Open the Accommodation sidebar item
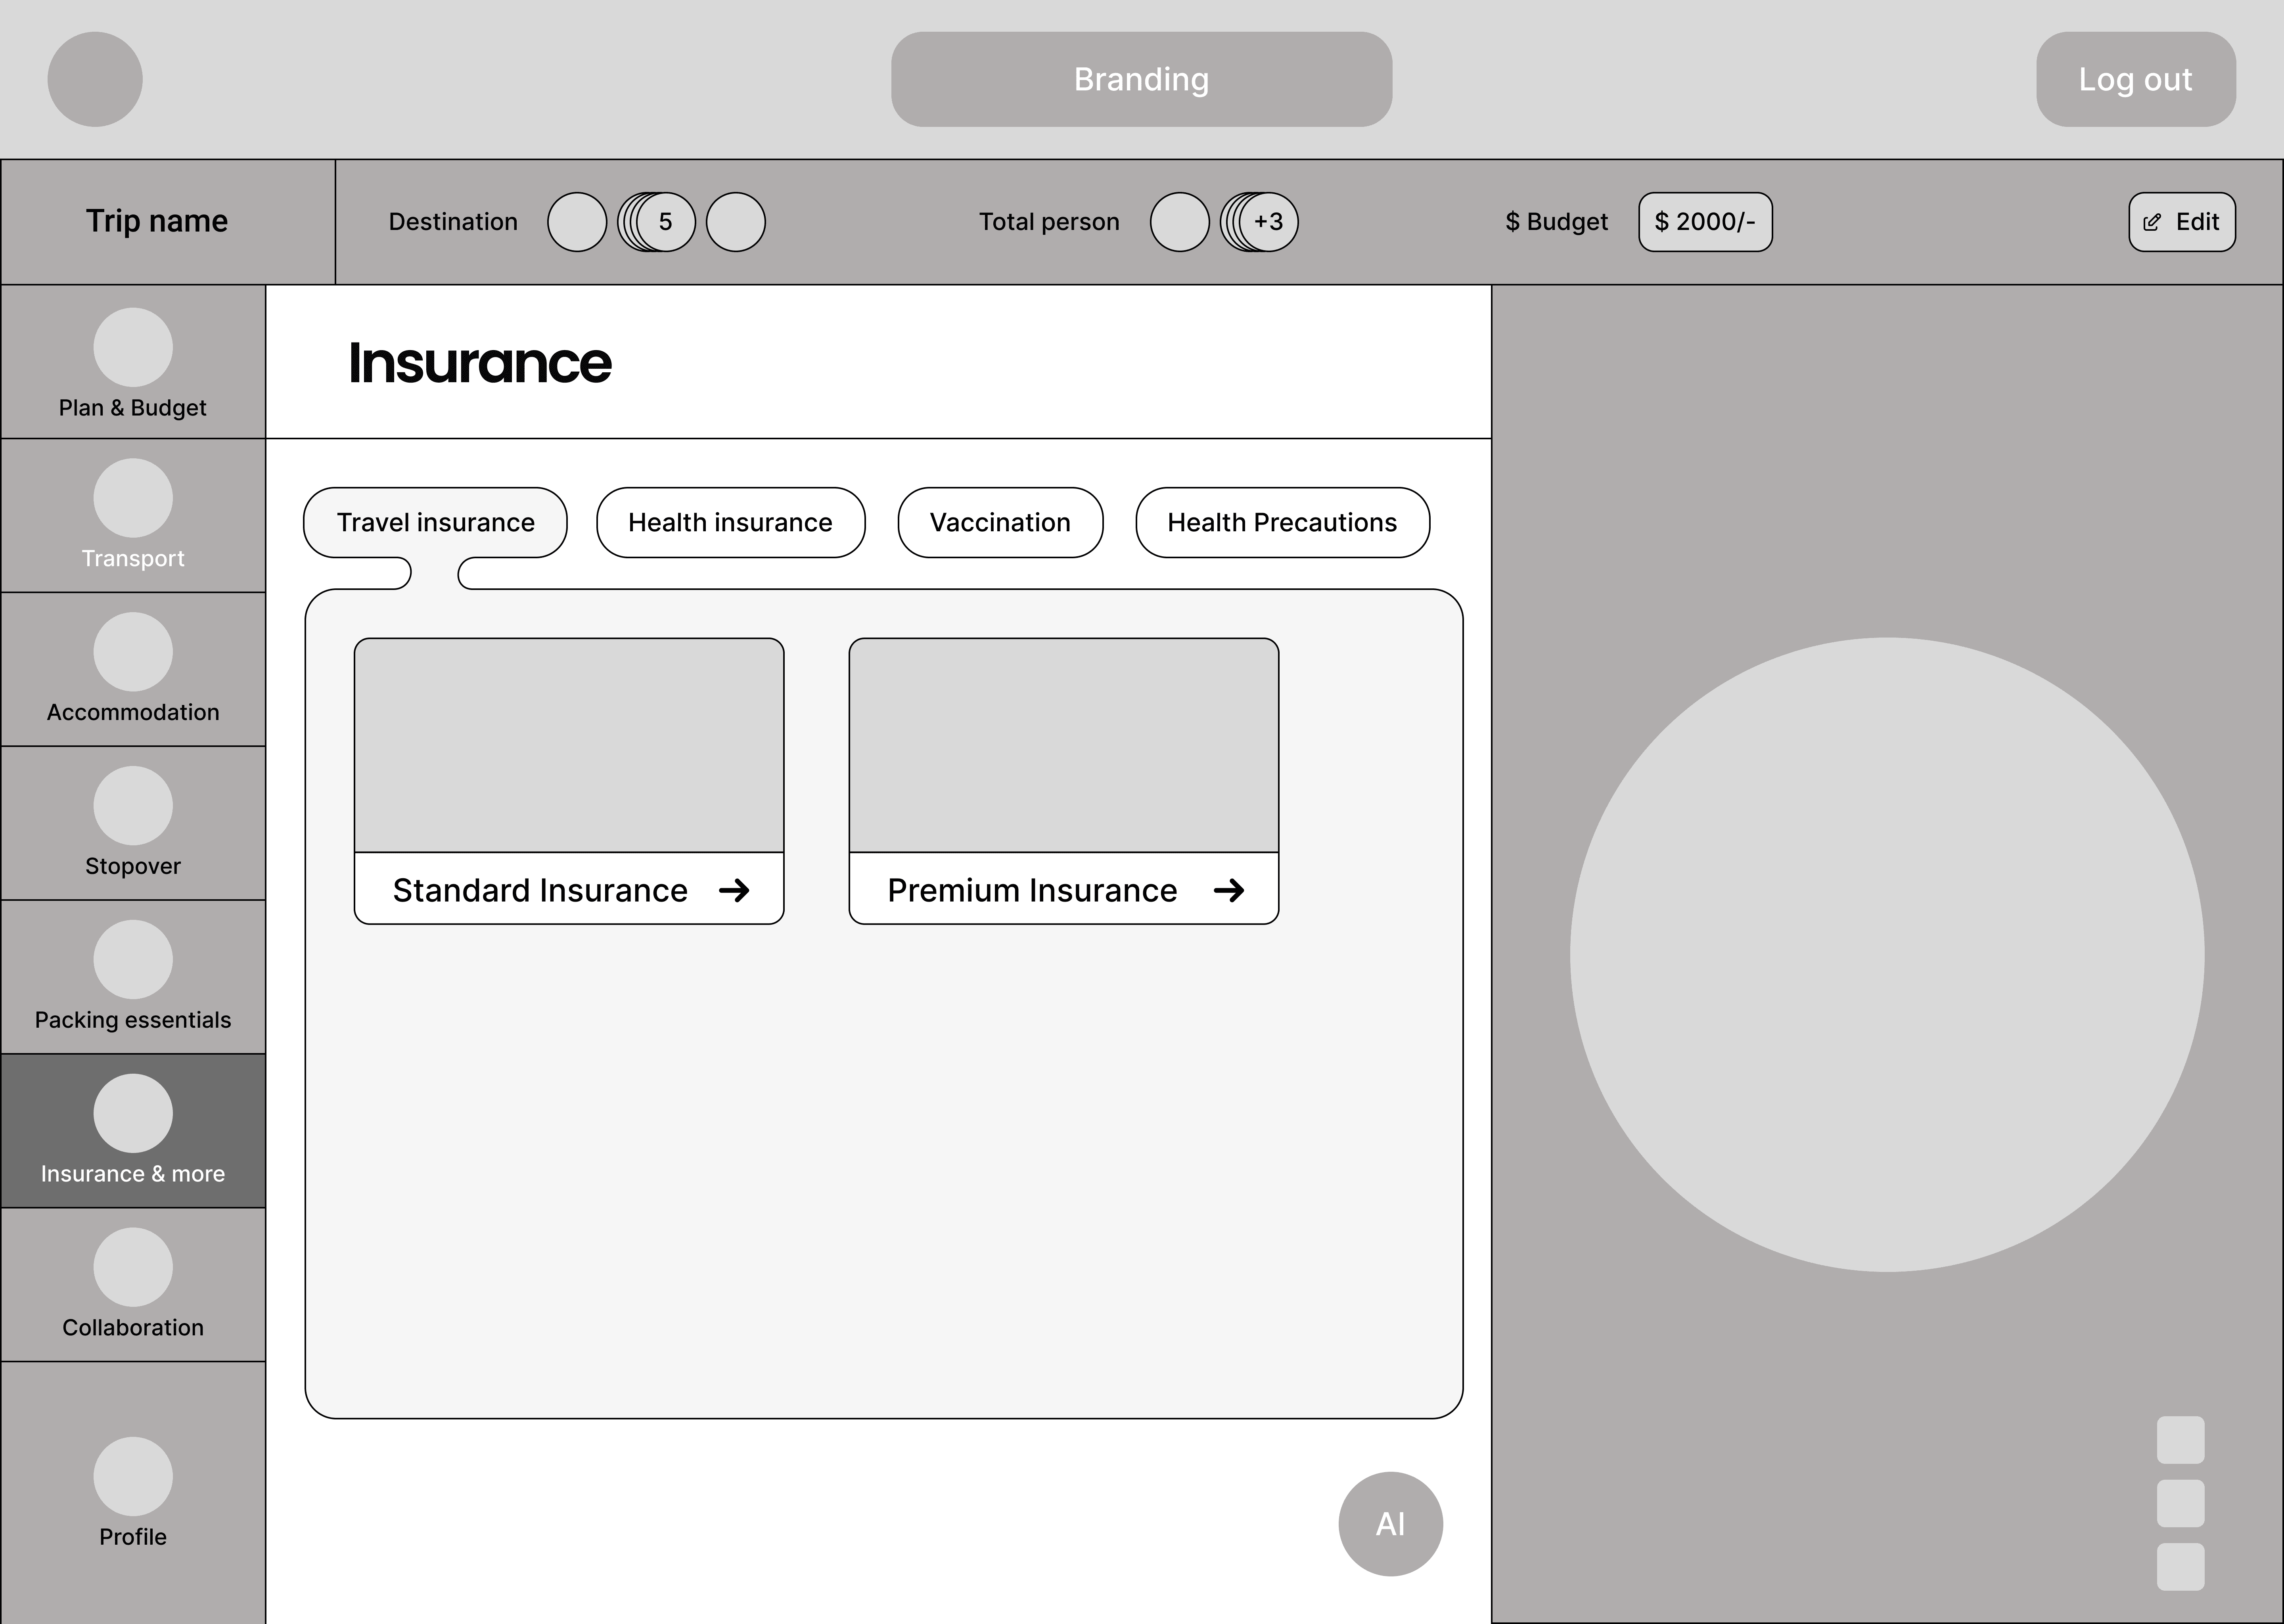The width and height of the screenshot is (2284, 1624). click(132, 652)
